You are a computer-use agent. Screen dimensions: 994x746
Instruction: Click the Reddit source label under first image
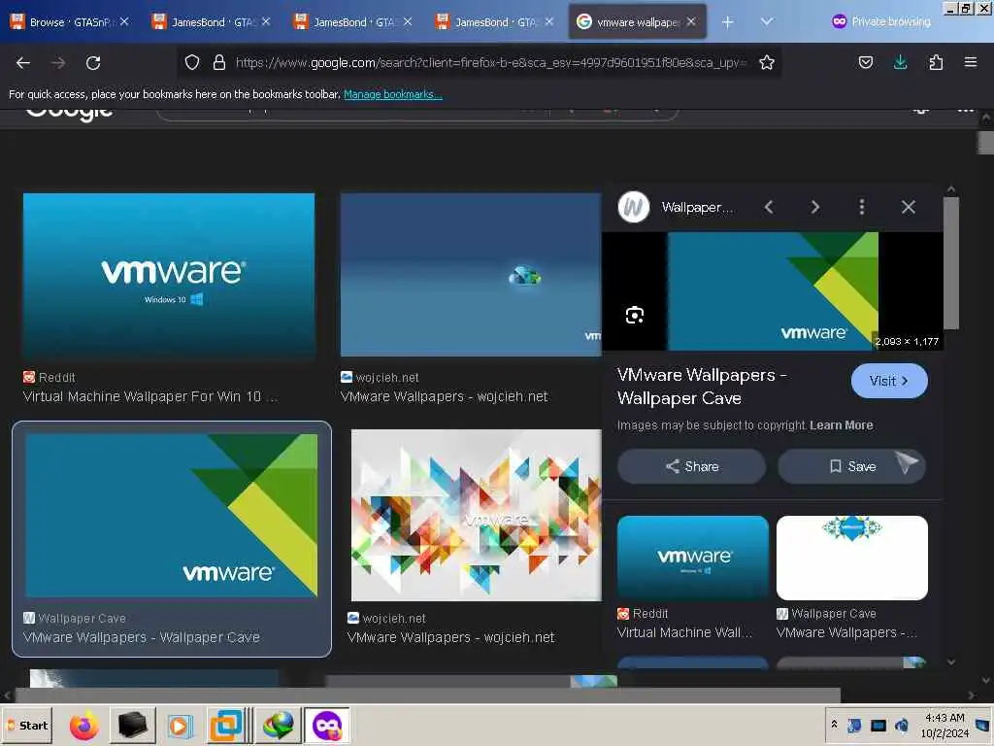tap(57, 378)
